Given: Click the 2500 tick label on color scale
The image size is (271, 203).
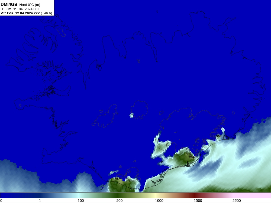Looking at the screenshot, I should 237,201.
